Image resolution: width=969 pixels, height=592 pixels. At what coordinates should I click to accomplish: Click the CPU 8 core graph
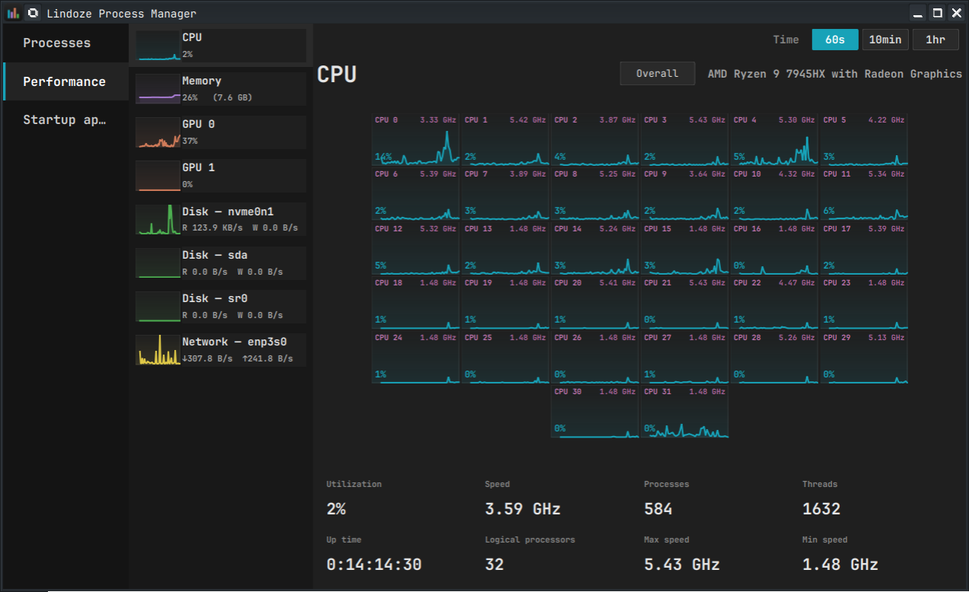pos(595,194)
